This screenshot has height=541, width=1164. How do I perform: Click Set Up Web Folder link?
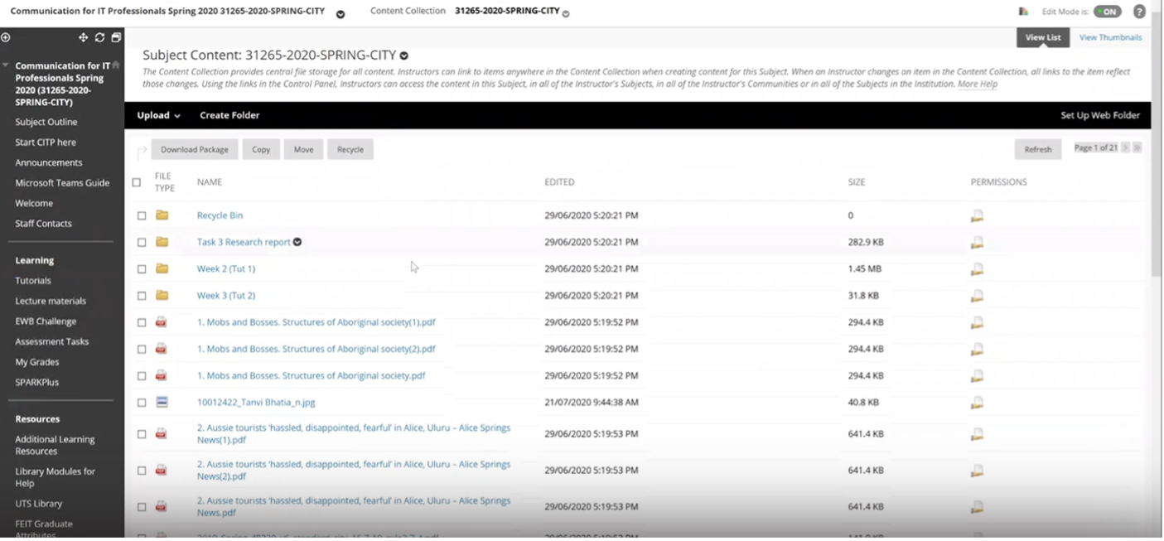(x=1100, y=115)
